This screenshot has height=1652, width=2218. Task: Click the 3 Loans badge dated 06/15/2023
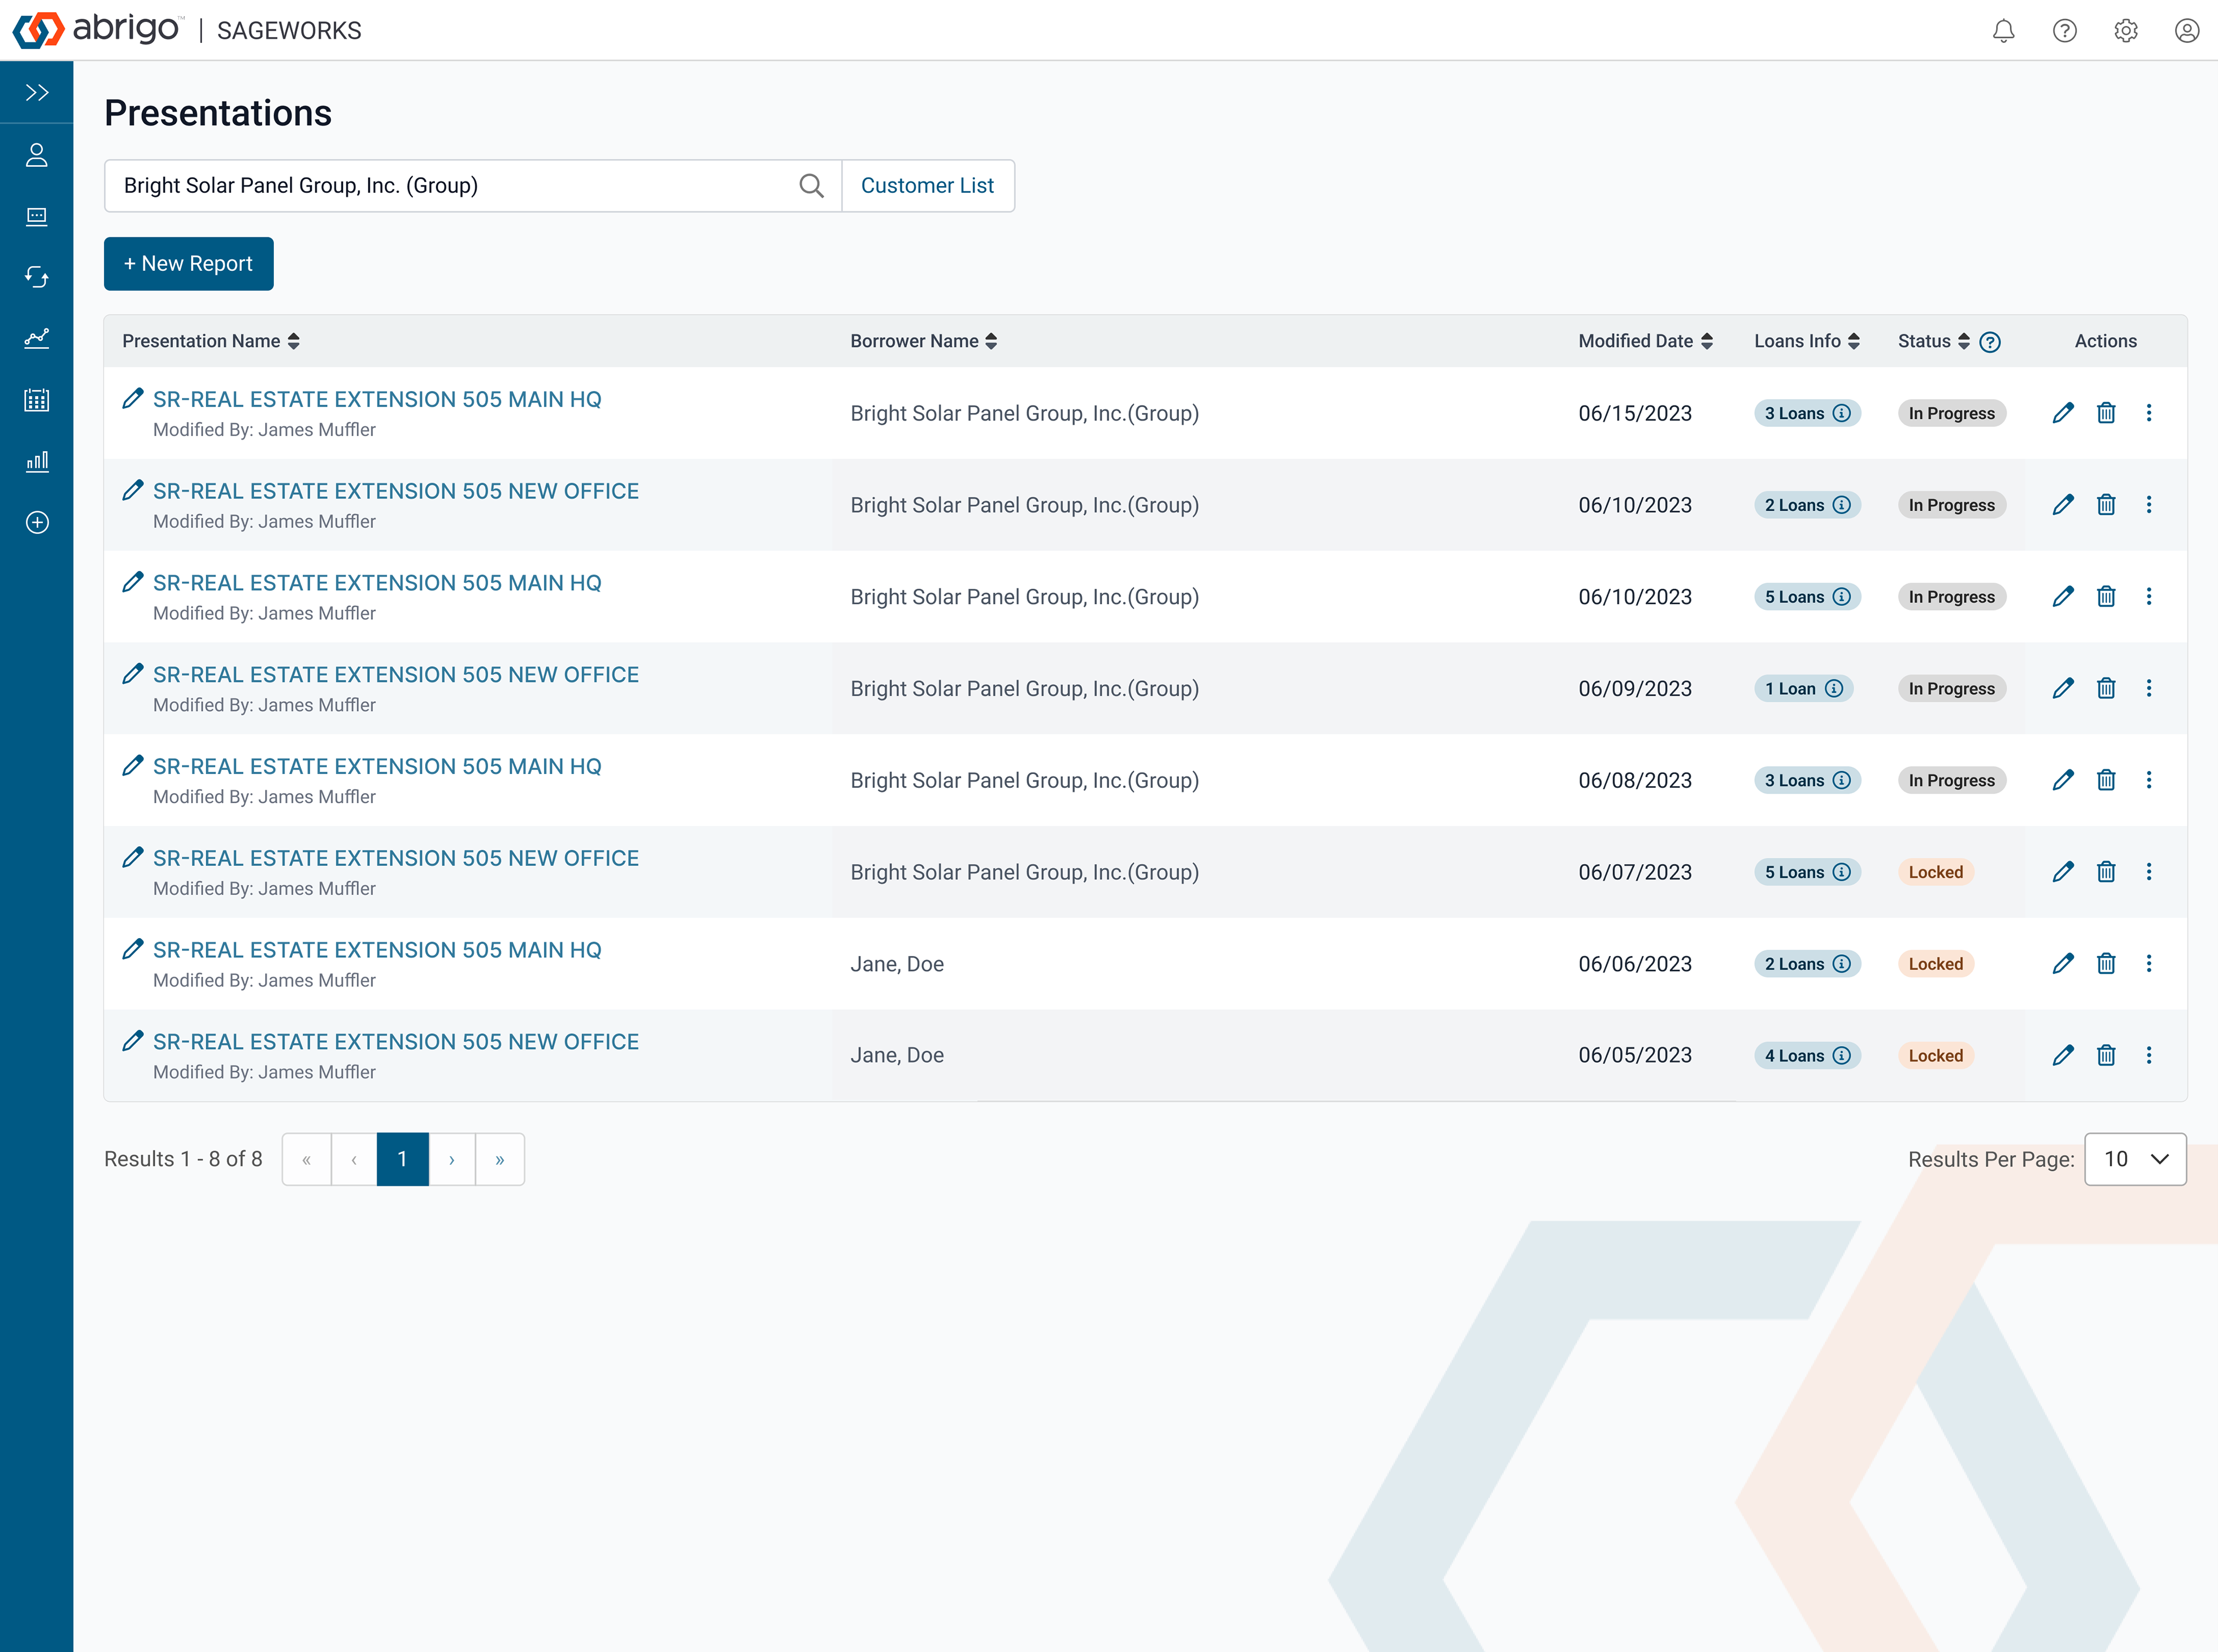pos(1807,413)
